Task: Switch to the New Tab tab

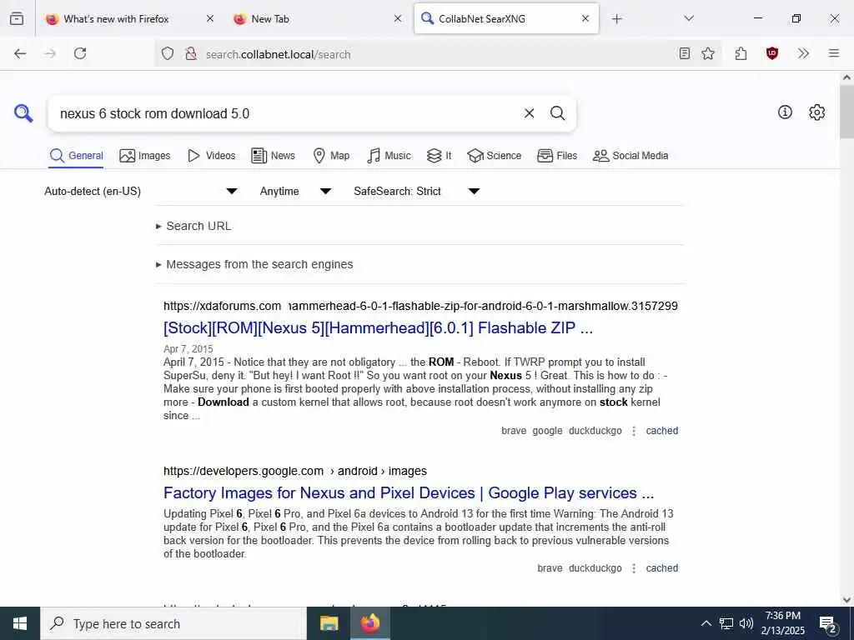Action: click(270, 18)
